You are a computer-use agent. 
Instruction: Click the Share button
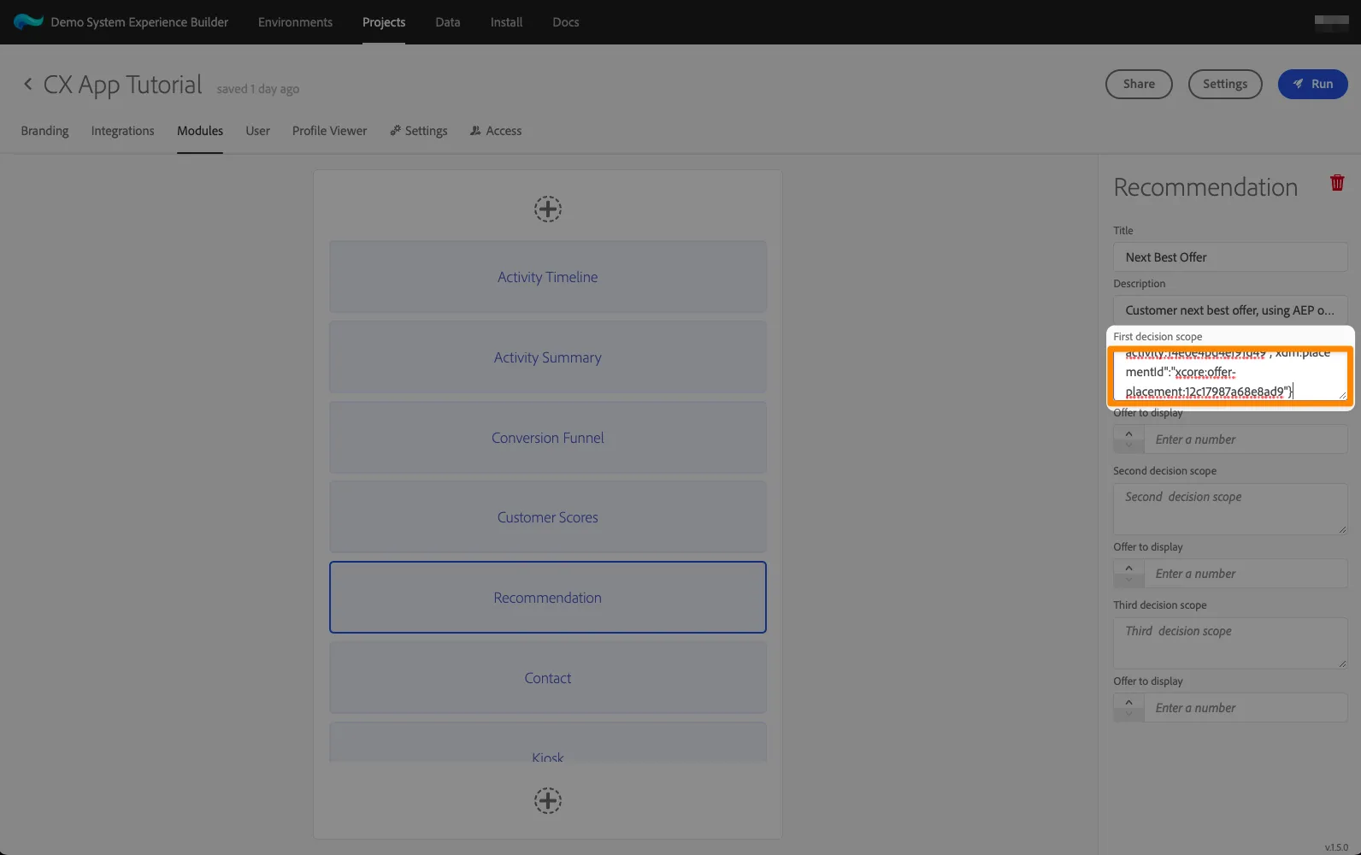click(x=1139, y=84)
